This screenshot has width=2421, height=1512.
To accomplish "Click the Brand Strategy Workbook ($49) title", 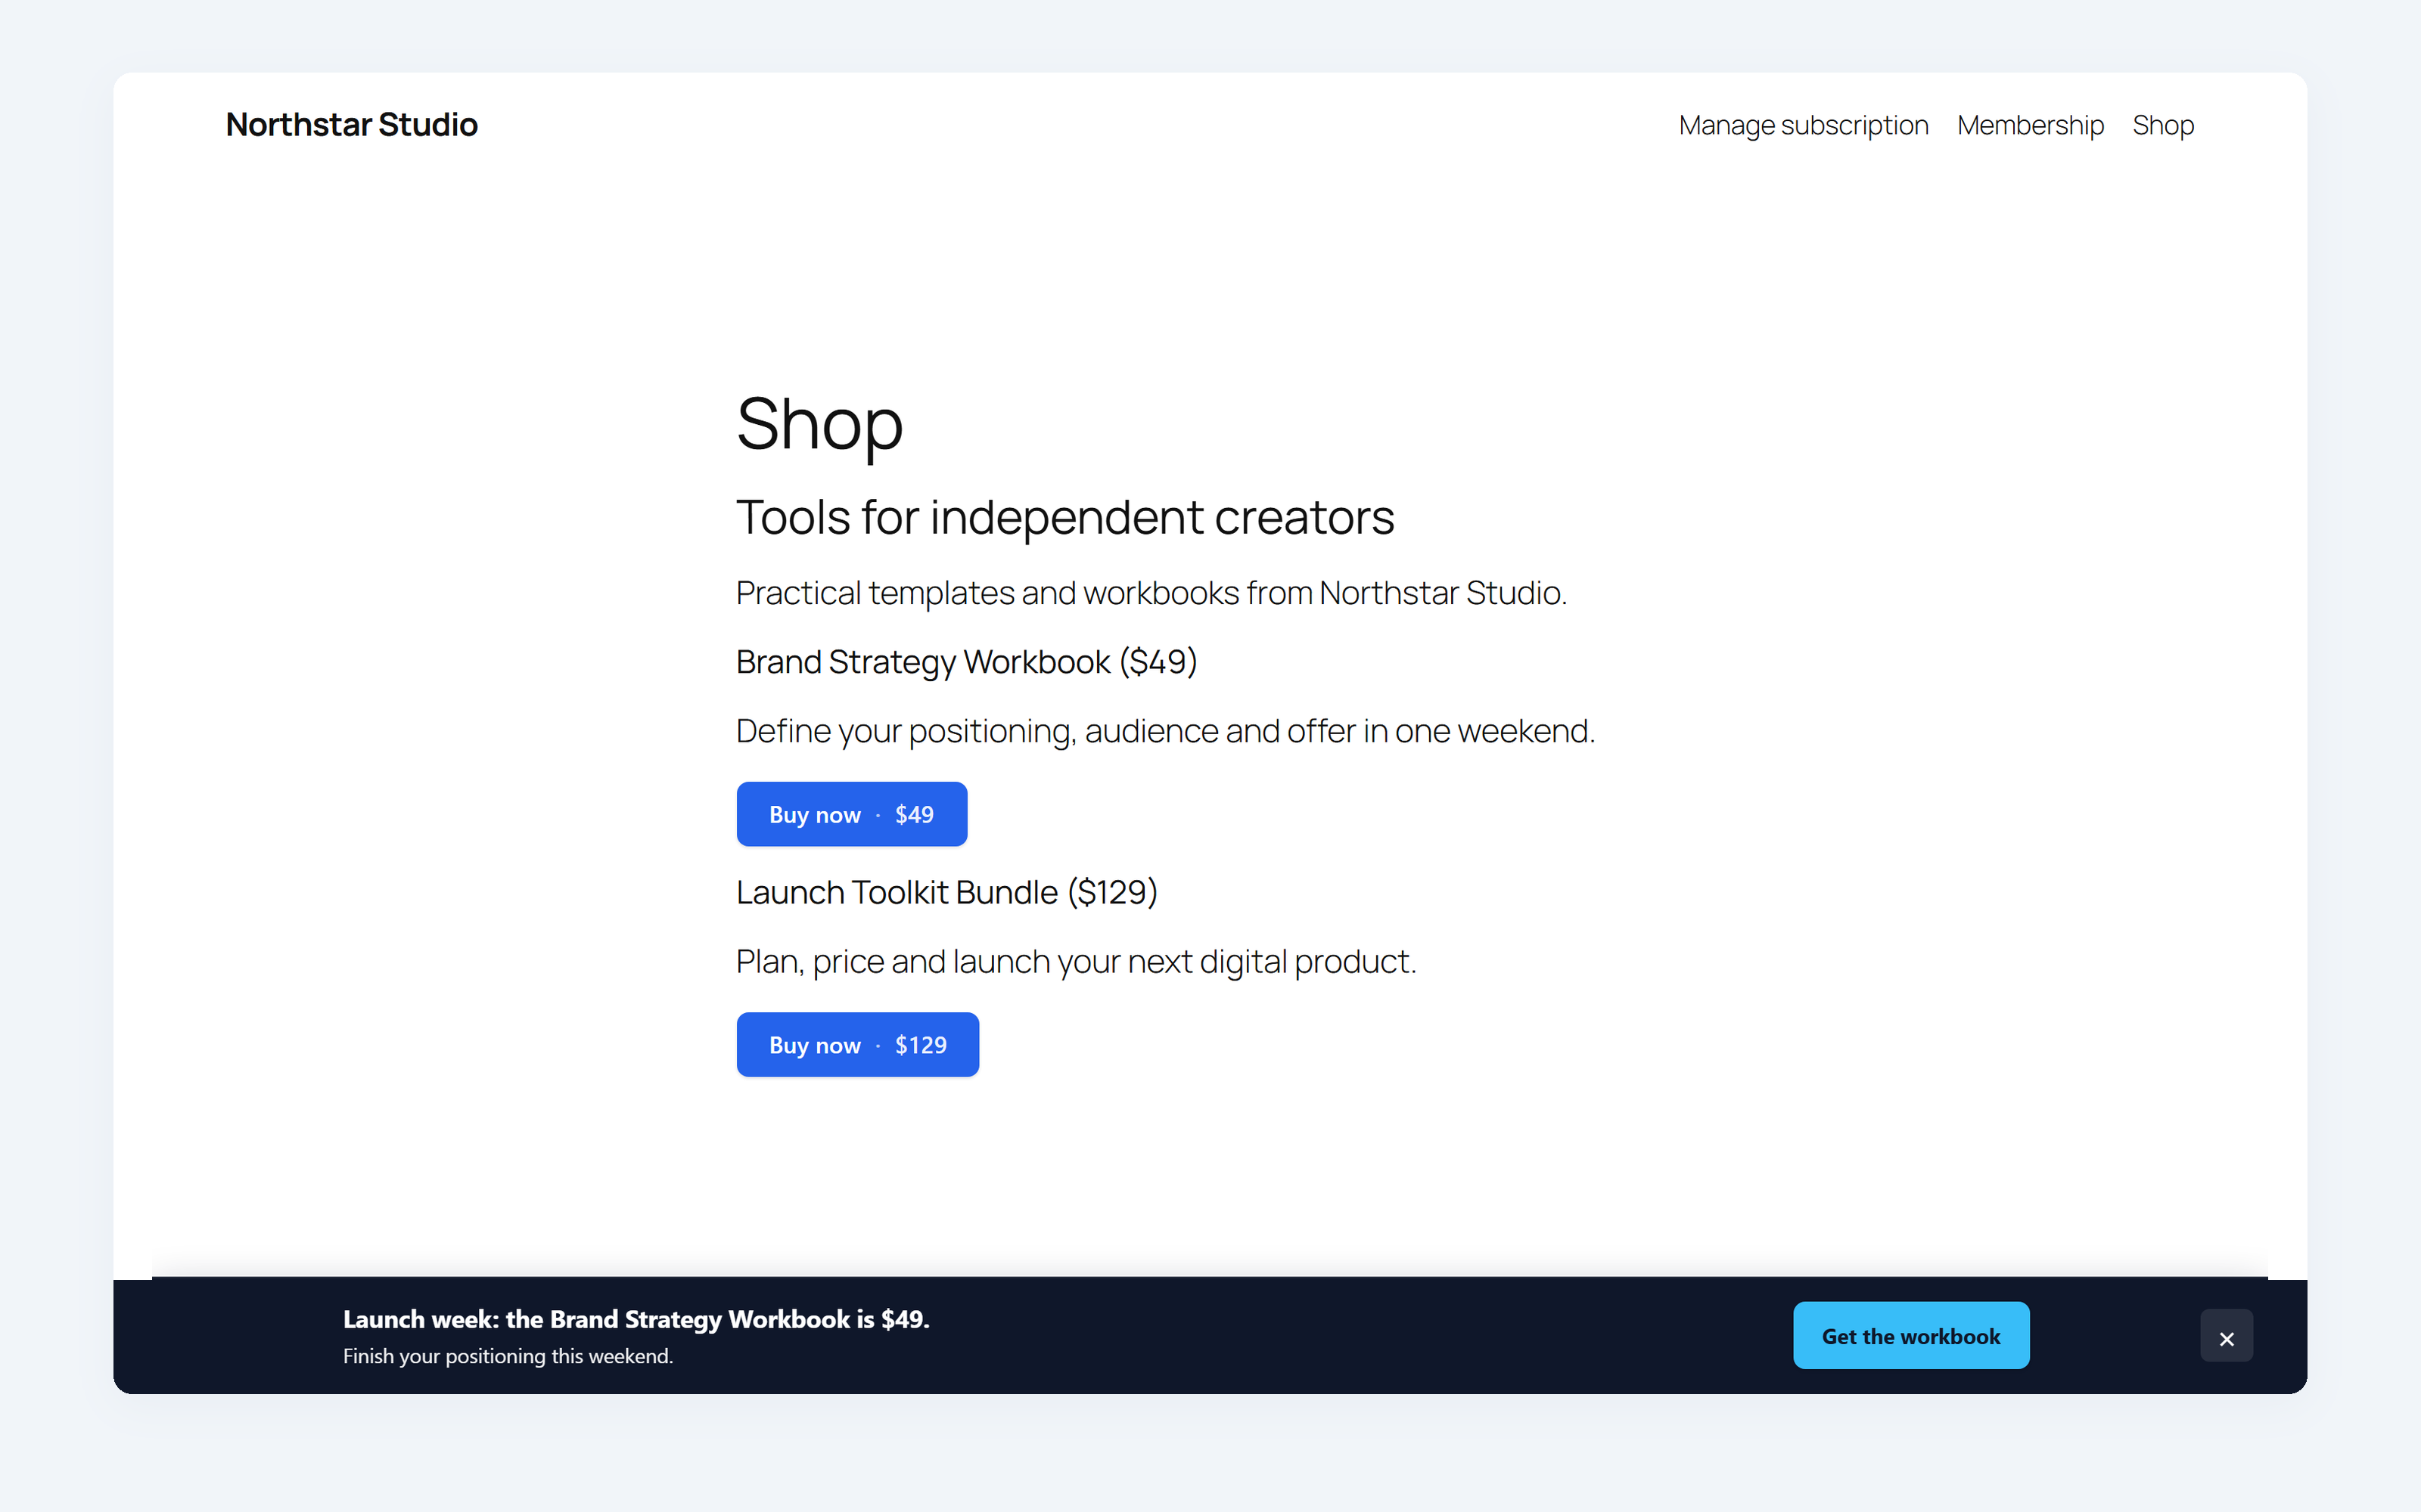I will tap(966, 662).
